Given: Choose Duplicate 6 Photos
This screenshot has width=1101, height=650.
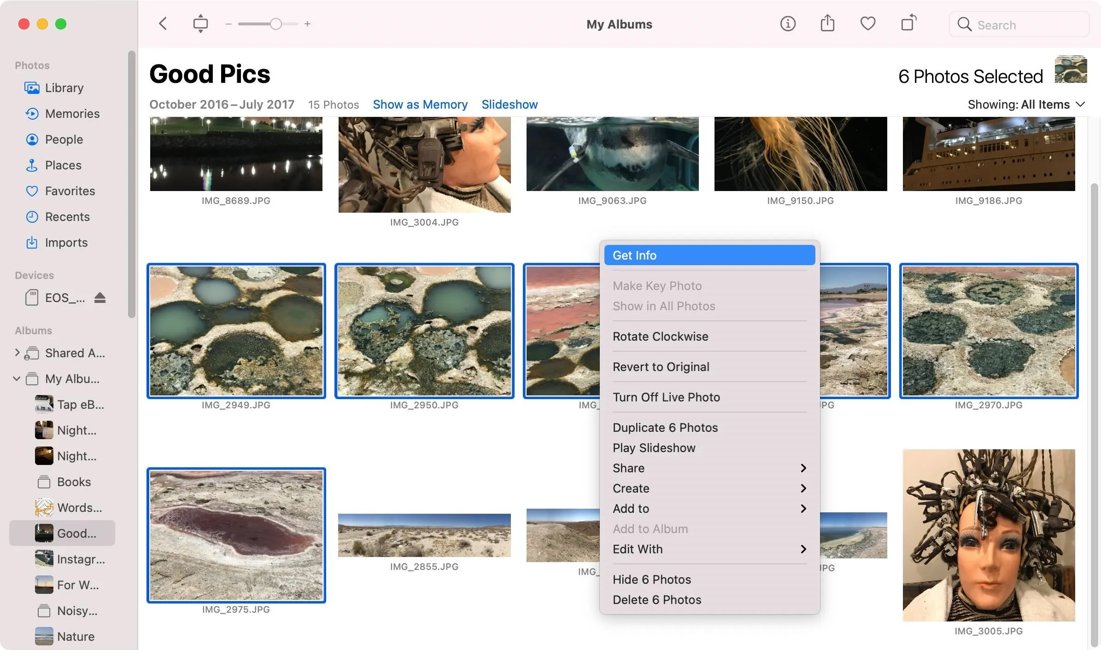Looking at the screenshot, I should 709,428.
